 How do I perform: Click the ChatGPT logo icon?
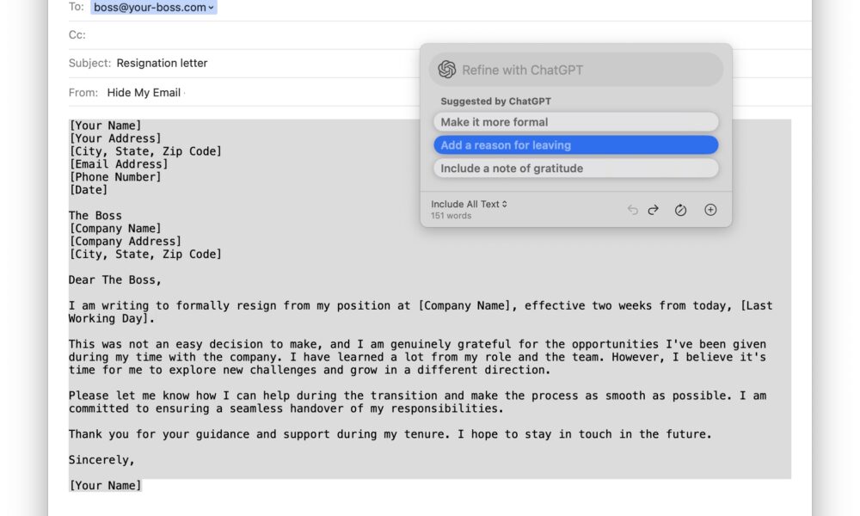pos(447,70)
